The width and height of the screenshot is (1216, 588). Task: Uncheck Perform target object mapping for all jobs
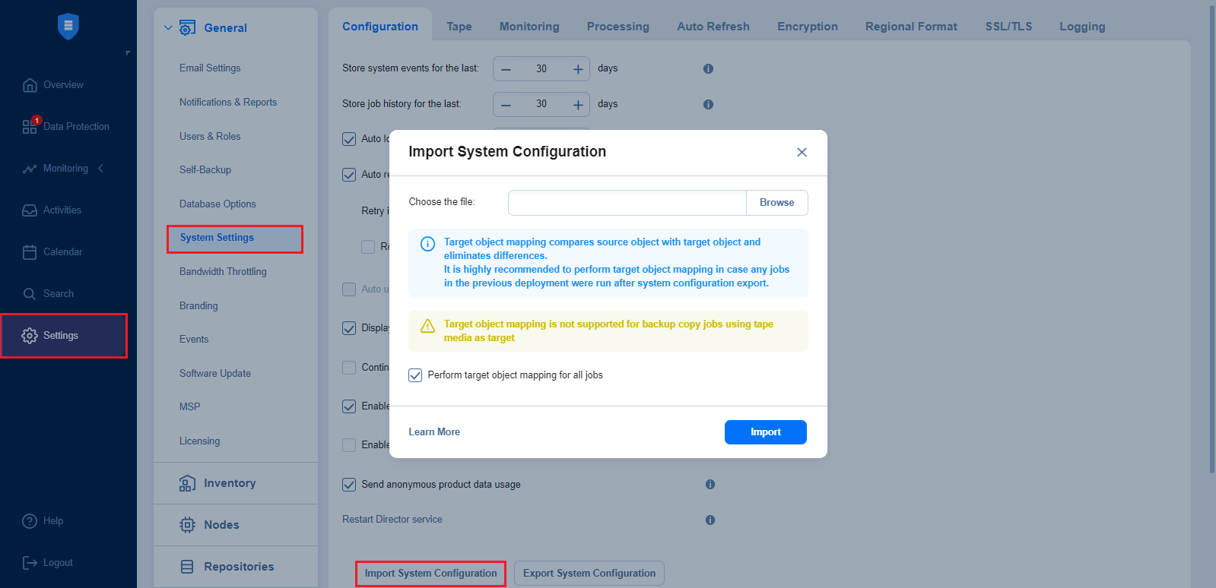[415, 375]
